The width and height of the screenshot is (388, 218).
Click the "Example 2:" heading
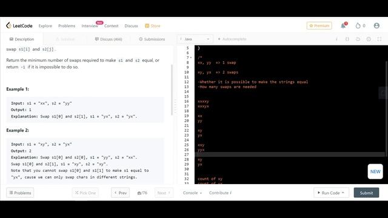click(x=18, y=130)
